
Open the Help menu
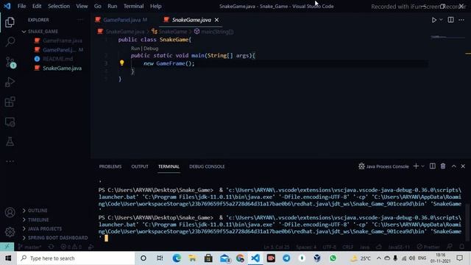click(x=155, y=6)
